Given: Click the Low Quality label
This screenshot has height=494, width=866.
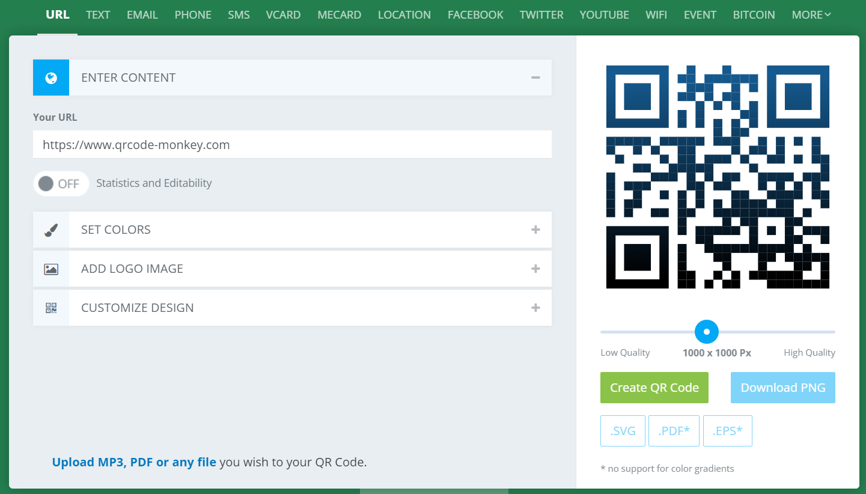Looking at the screenshot, I should tap(625, 353).
